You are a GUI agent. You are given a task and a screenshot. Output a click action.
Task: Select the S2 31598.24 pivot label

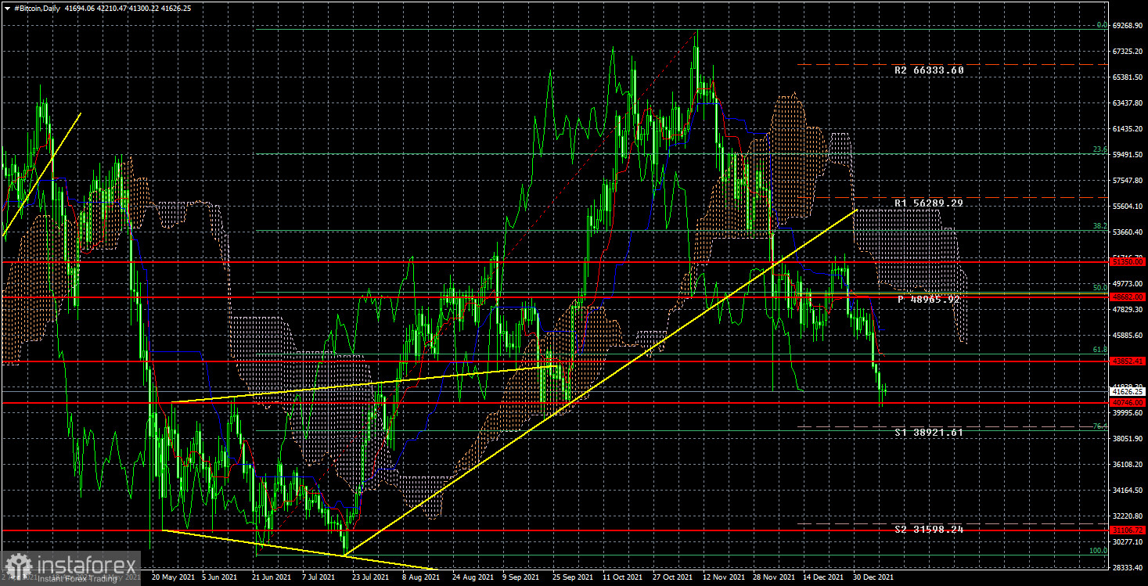pyautogui.click(x=928, y=530)
